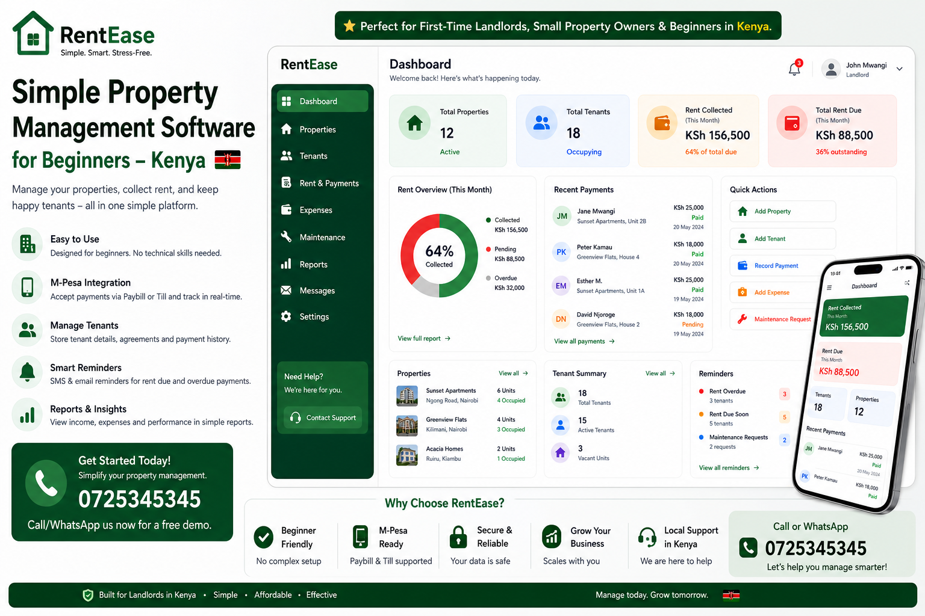
Task: Click the Contact Support button
Action: point(323,417)
